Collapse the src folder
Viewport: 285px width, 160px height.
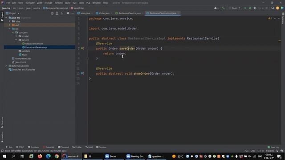pyautogui.click(x=10, y=29)
